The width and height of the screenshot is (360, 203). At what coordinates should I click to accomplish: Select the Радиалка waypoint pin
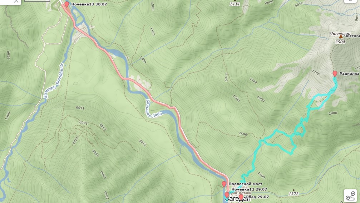335,73
